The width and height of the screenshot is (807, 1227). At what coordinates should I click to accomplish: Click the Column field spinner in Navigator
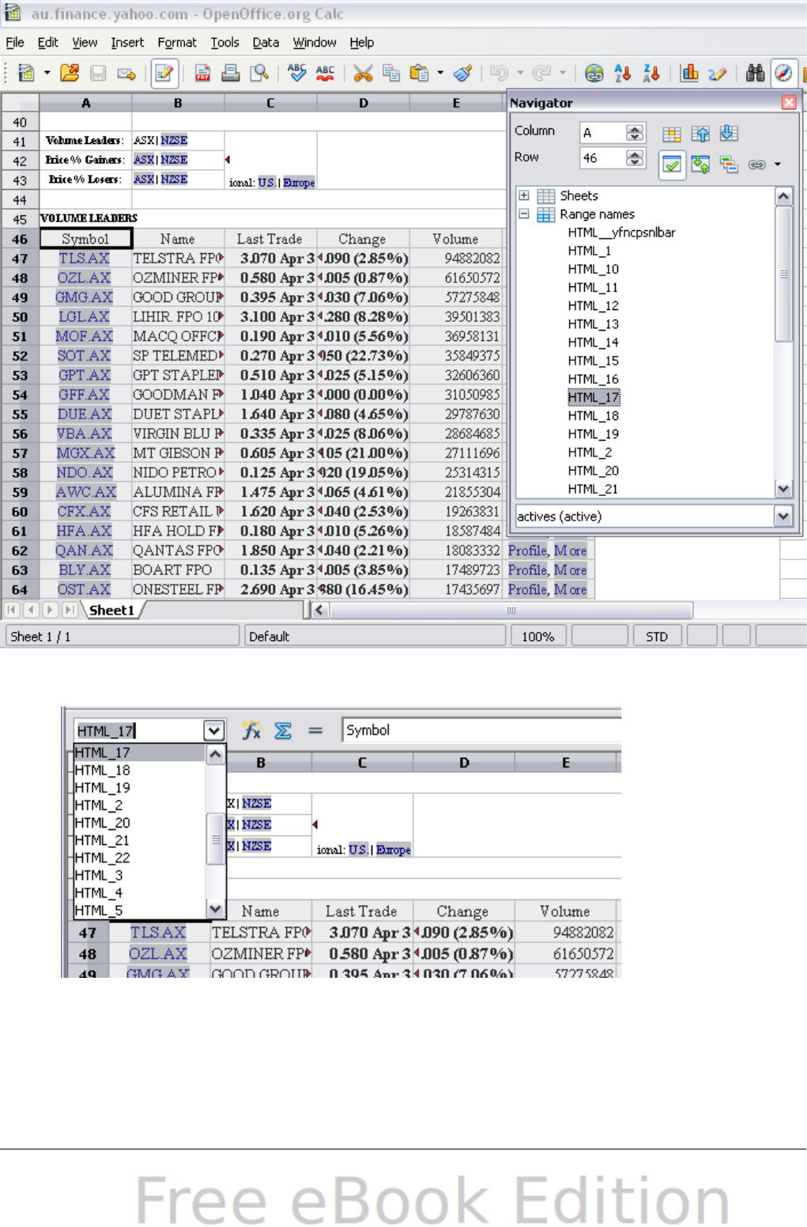(635, 132)
